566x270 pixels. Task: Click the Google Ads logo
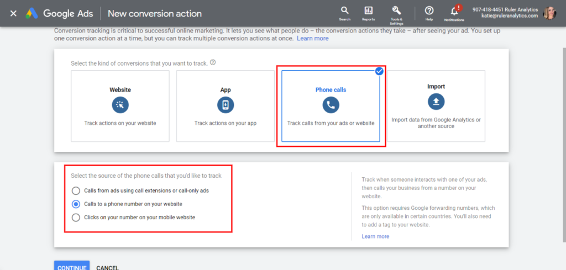[x=32, y=13]
